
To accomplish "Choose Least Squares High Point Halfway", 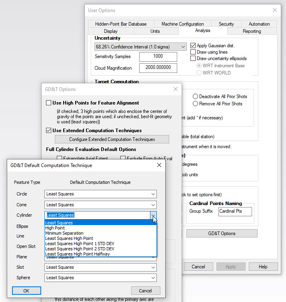I will coord(100,254).
